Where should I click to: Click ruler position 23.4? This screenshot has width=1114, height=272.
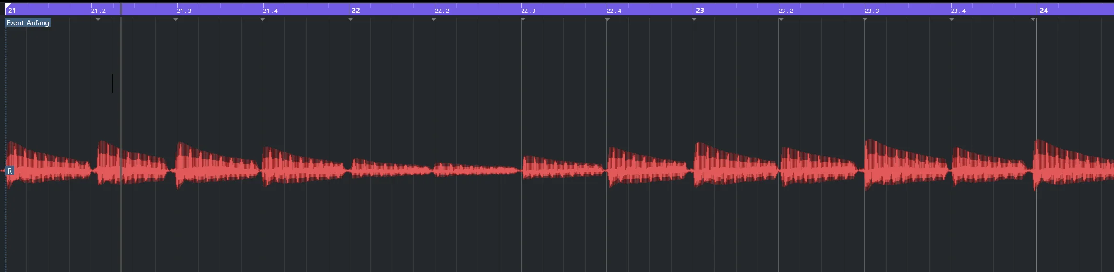pos(958,11)
